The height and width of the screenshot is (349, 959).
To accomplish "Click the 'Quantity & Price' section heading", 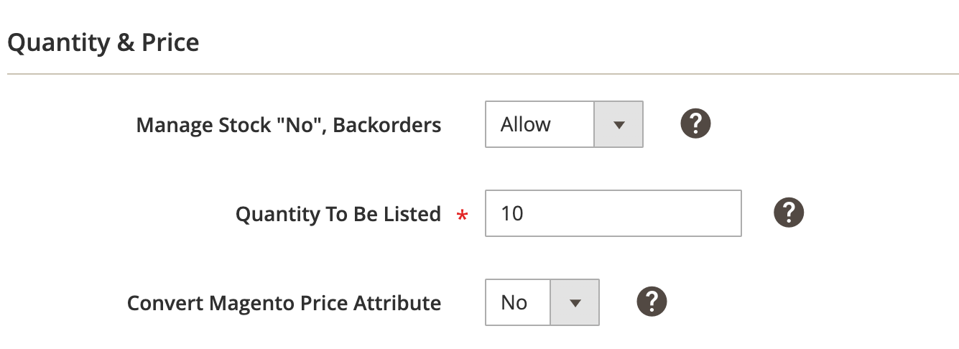I will coord(103,43).
